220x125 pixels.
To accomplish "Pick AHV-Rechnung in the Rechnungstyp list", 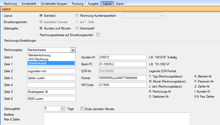I will point(38,59).
